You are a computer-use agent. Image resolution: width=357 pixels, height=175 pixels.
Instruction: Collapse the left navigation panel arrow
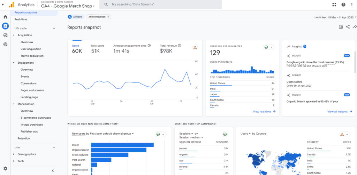(53, 171)
